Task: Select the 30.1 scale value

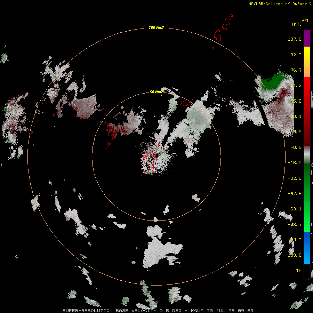Action: (x=296, y=117)
